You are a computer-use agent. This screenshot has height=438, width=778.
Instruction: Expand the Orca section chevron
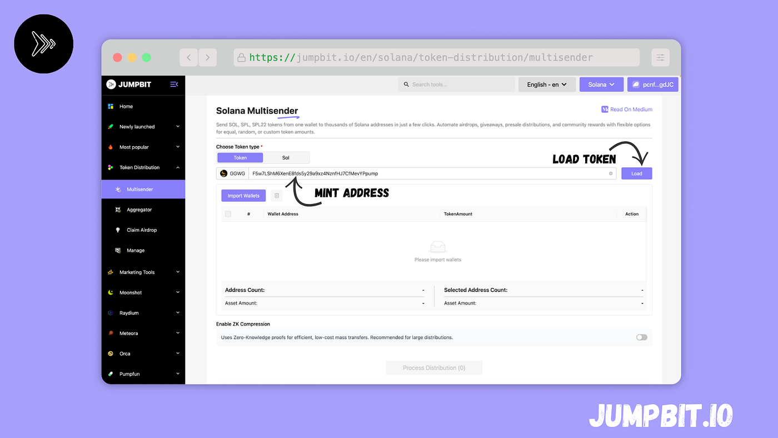[178, 354]
